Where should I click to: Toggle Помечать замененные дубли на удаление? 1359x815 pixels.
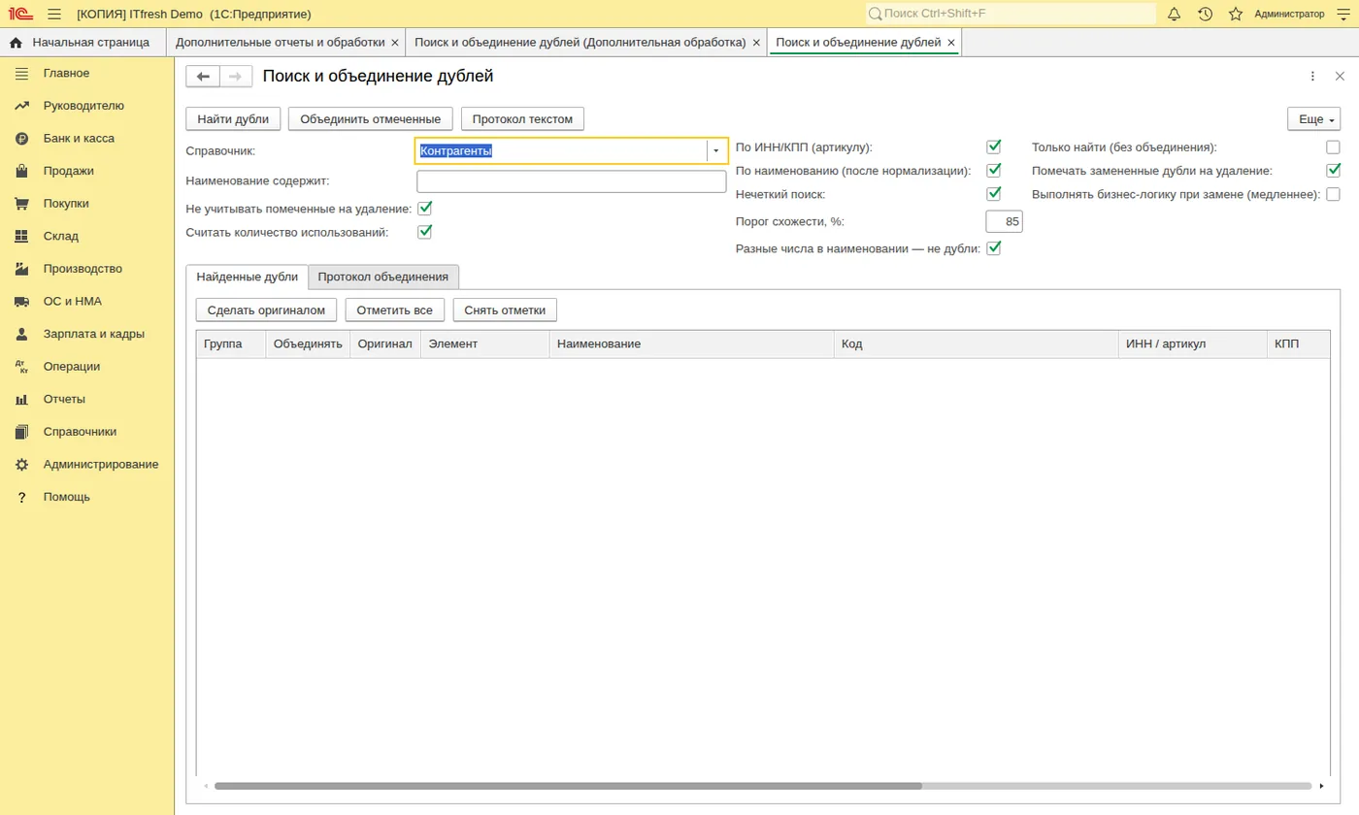tap(1333, 170)
